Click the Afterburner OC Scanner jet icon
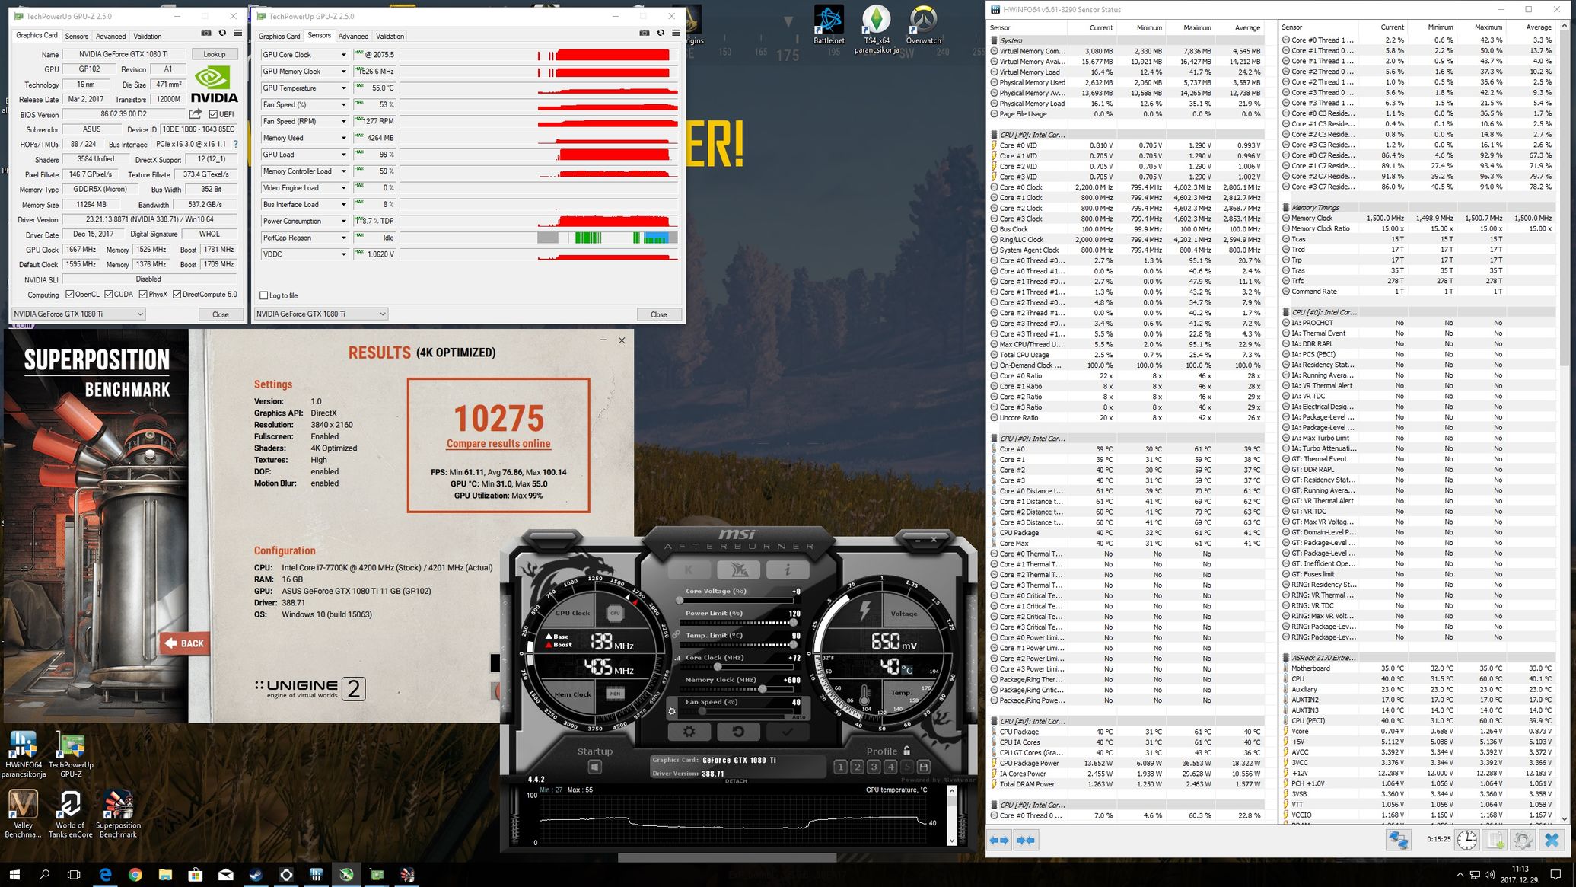The height and width of the screenshot is (887, 1576). [x=738, y=569]
